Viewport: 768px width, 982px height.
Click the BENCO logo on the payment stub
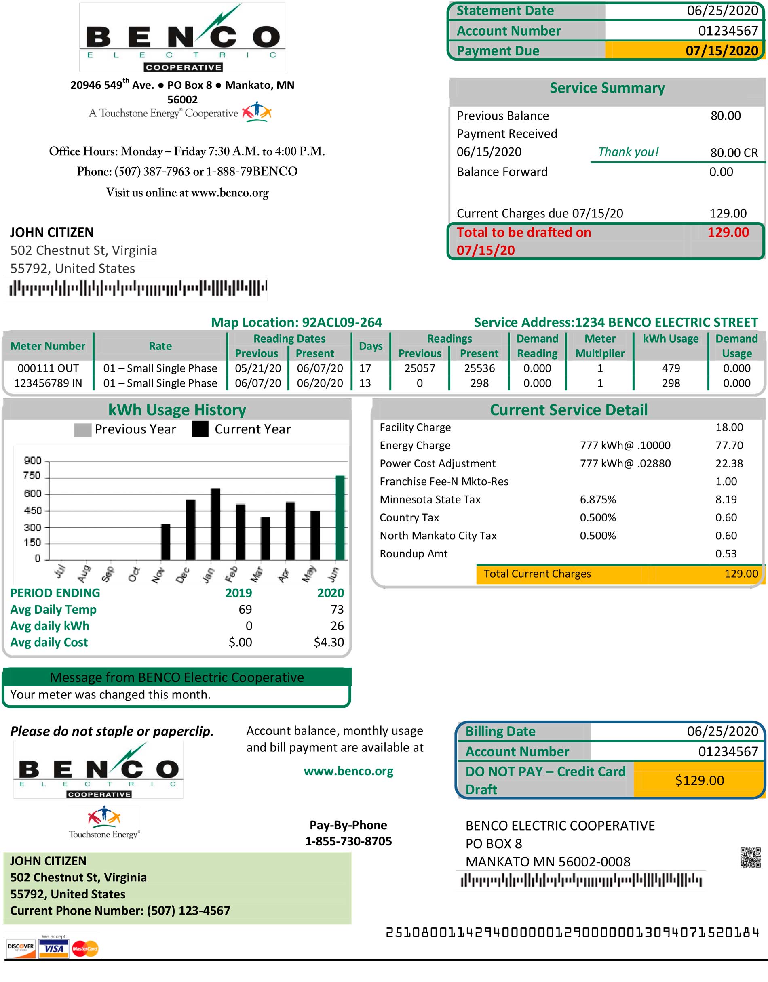pyautogui.click(x=99, y=770)
